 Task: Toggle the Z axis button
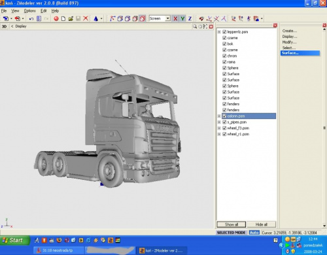coord(190,19)
